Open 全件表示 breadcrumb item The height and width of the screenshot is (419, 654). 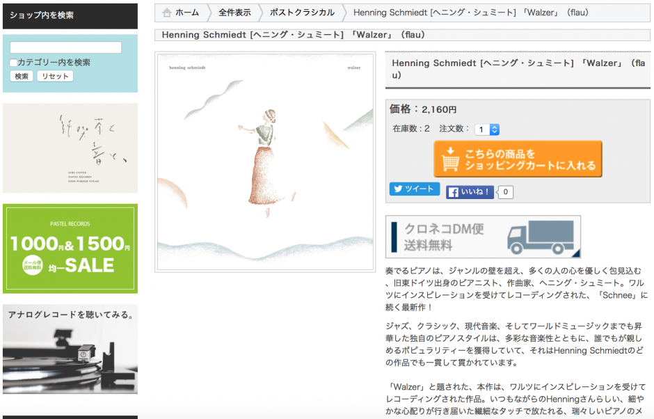(235, 13)
